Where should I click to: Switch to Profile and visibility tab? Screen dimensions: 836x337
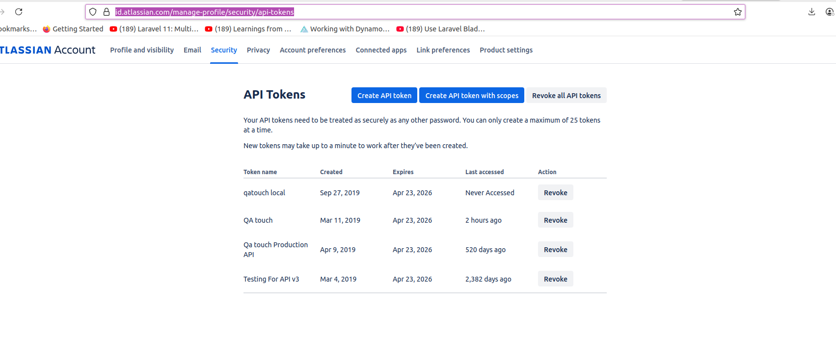coord(142,50)
